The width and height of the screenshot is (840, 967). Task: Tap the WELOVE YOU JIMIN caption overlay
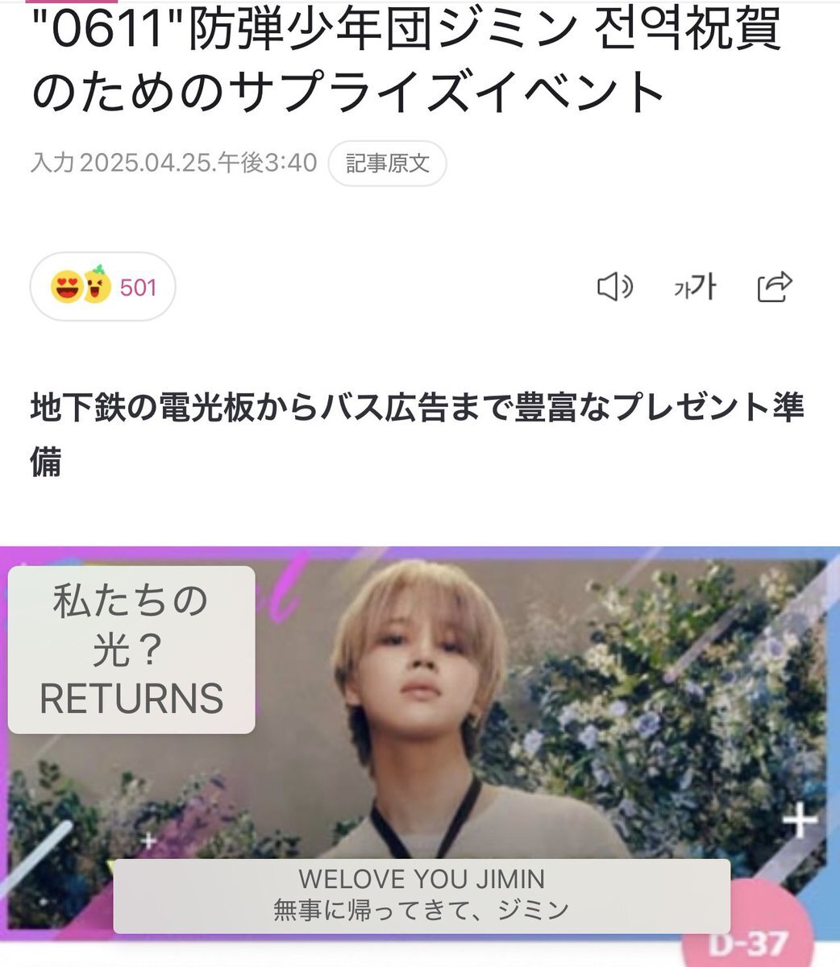tap(422, 895)
